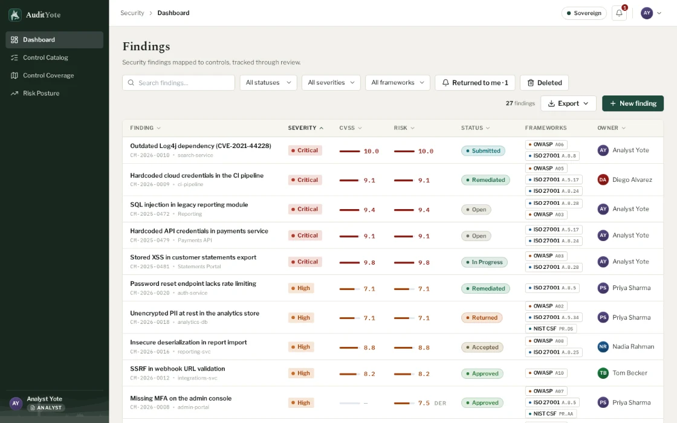Click High badge on SSRF row
Screen dimensions: 677x423
pyautogui.click(x=301, y=373)
